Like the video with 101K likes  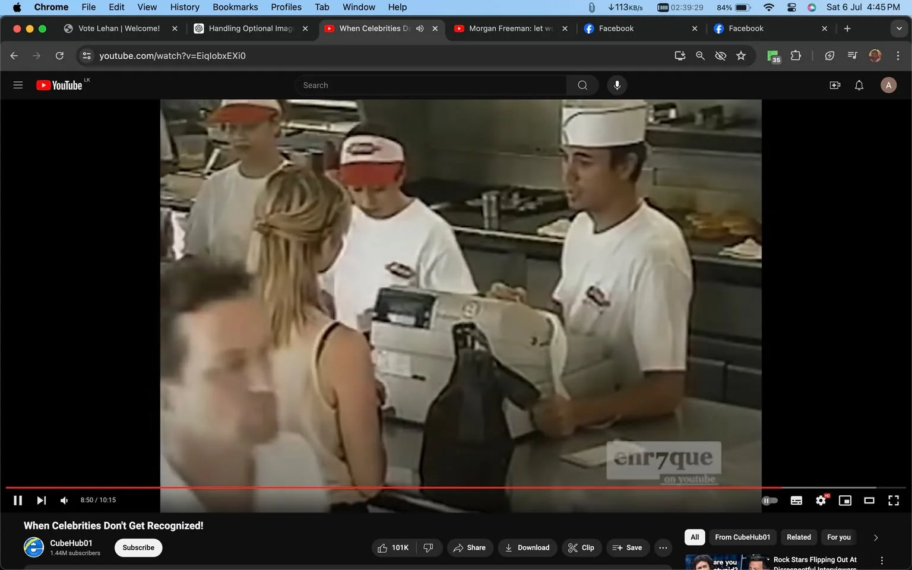pos(394,547)
